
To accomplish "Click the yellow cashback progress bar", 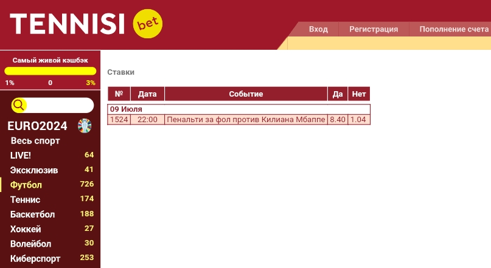I will 50,71.
